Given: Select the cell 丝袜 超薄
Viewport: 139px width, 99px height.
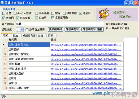Looking at the screenshot, I should point(29,64).
